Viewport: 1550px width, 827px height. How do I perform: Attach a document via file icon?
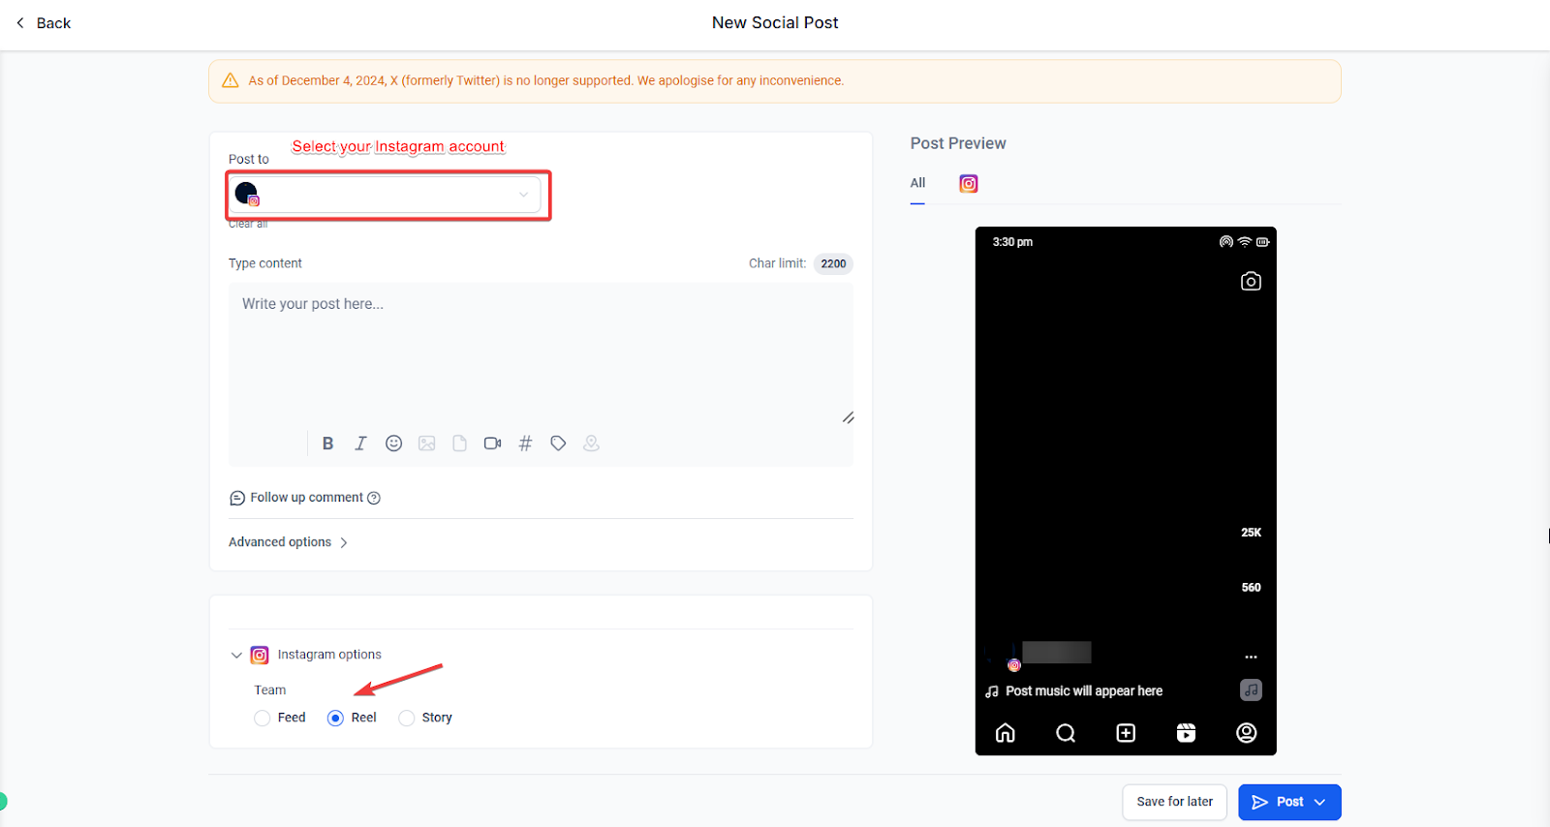[459, 444]
